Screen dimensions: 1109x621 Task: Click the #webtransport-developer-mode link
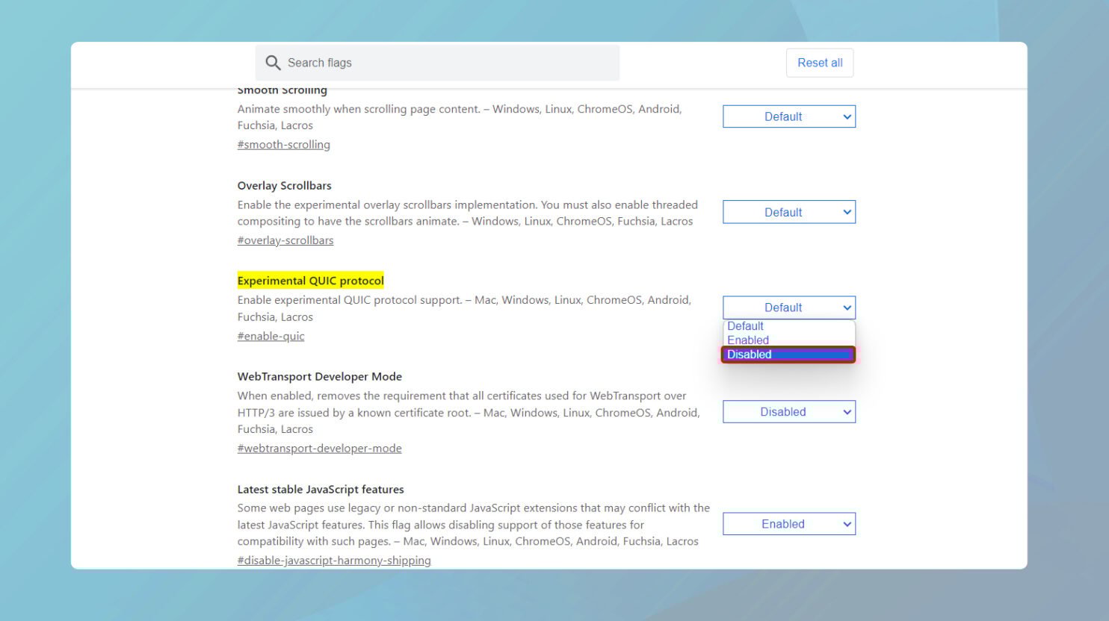tap(319, 448)
